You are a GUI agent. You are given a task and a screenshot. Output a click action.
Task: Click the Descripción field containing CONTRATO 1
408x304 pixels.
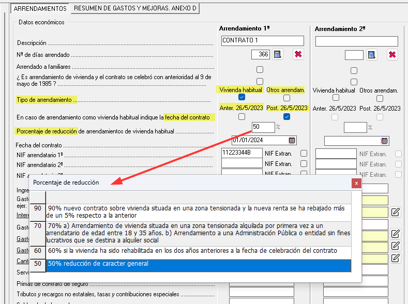(263, 40)
